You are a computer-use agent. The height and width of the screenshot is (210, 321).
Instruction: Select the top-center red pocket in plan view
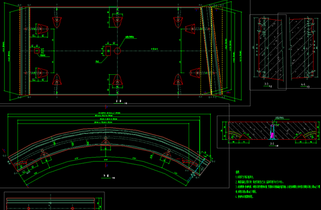(x=117, y=22)
